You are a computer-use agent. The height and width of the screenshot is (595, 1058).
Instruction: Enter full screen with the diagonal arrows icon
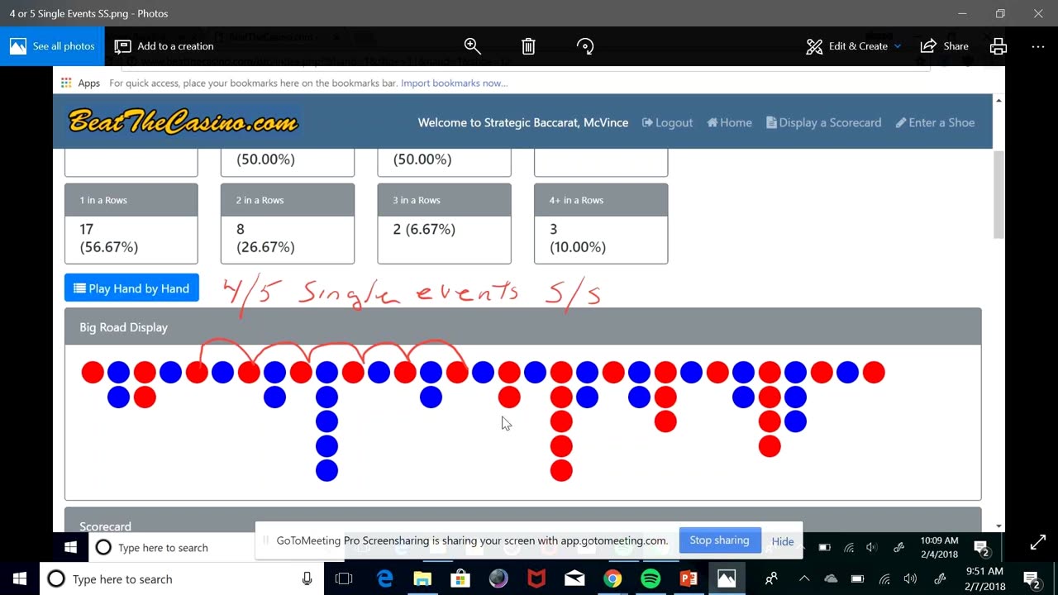(1038, 543)
